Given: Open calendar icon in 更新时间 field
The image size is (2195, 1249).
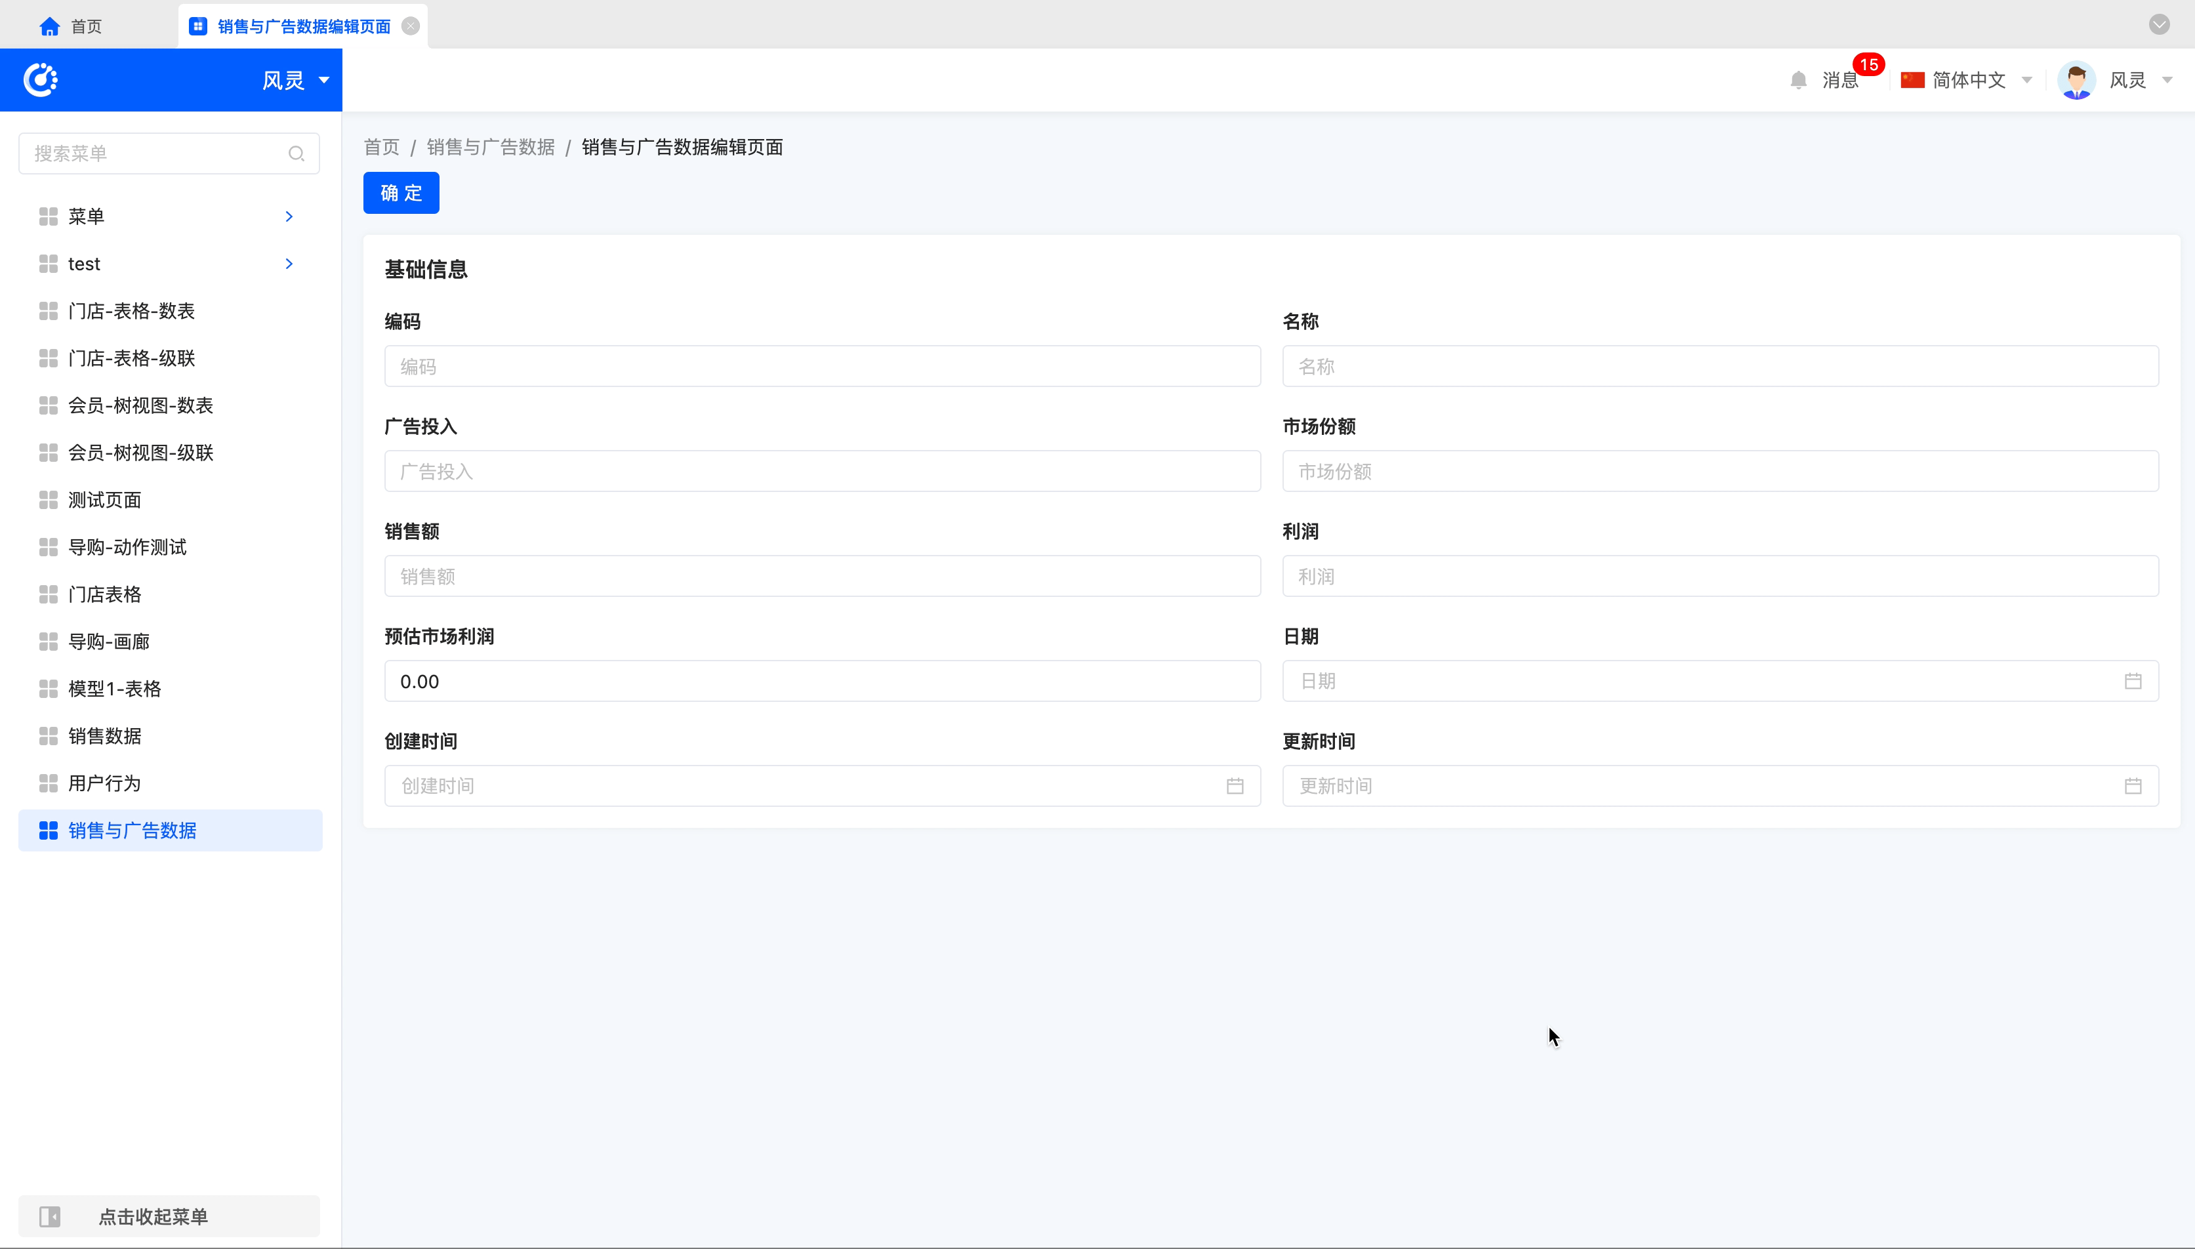Looking at the screenshot, I should [2133, 786].
